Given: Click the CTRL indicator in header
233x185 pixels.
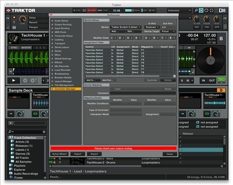Looking at the screenshot, I should click(77, 11).
